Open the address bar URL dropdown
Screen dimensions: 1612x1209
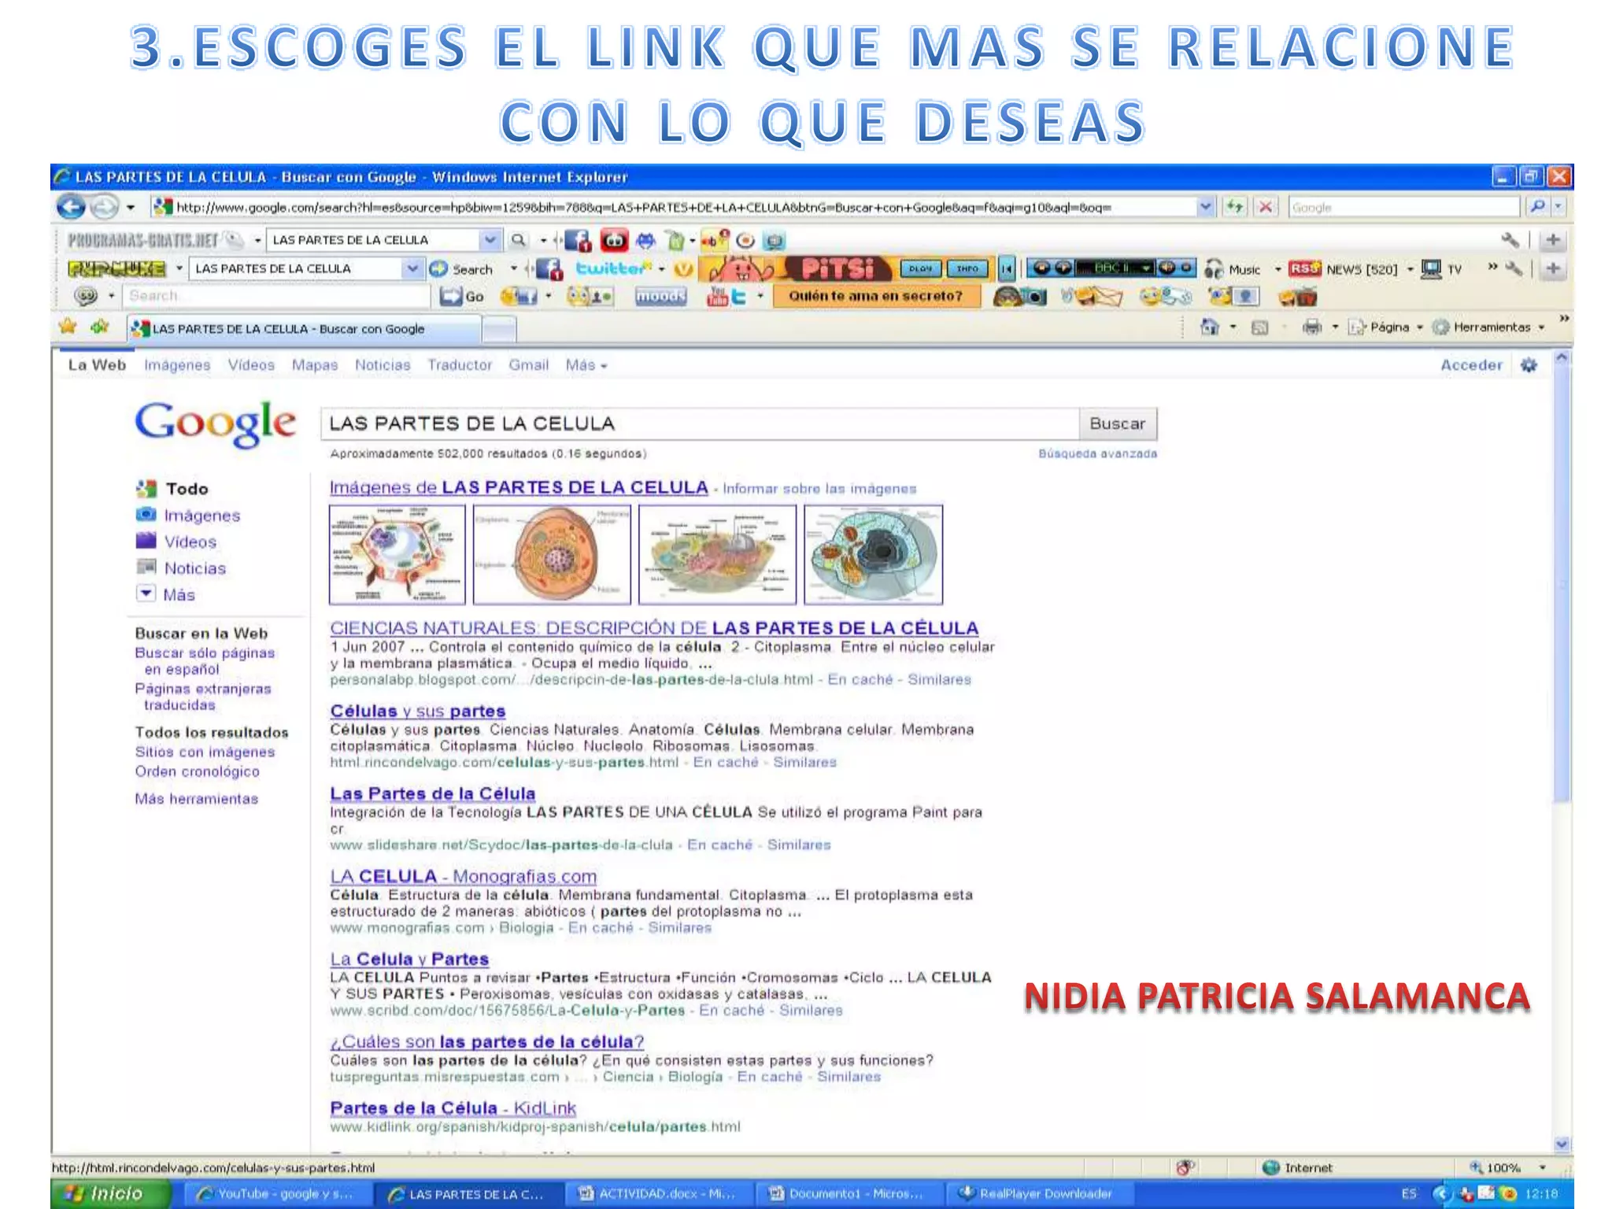[x=1205, y=207]
